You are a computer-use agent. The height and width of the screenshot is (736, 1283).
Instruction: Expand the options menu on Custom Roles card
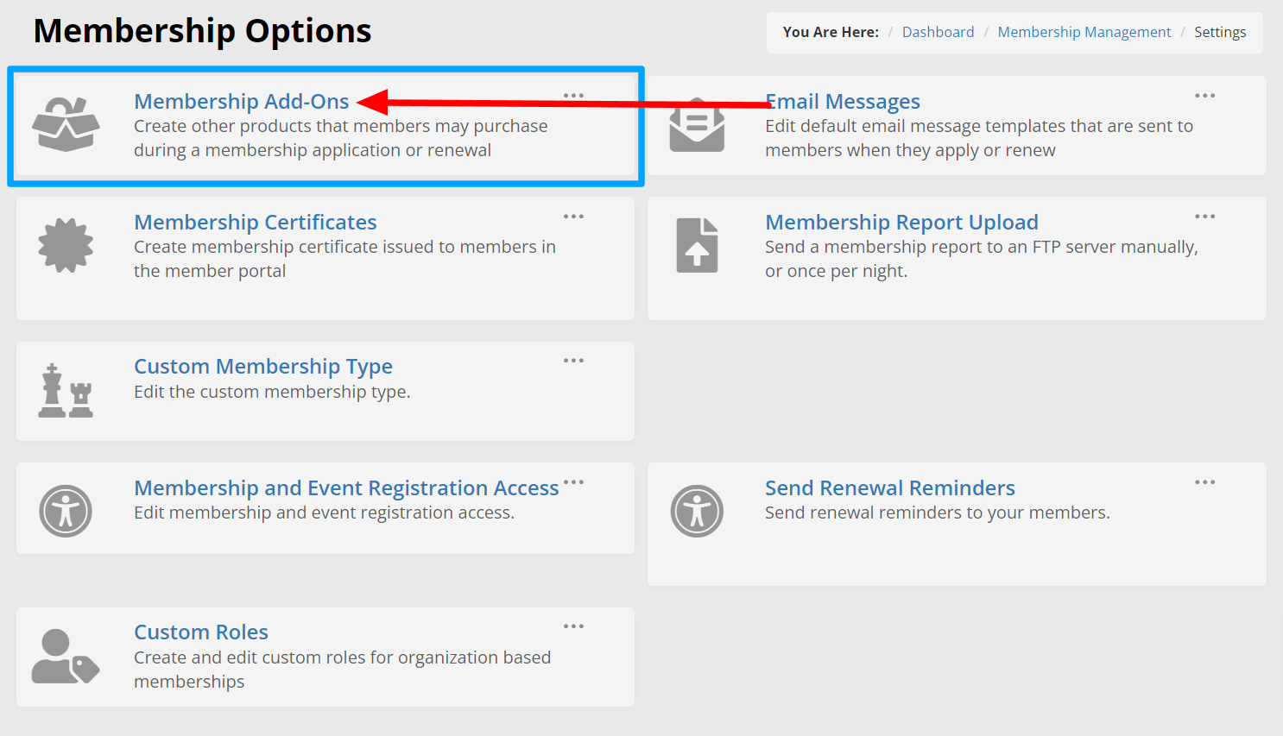coord(573,626)
